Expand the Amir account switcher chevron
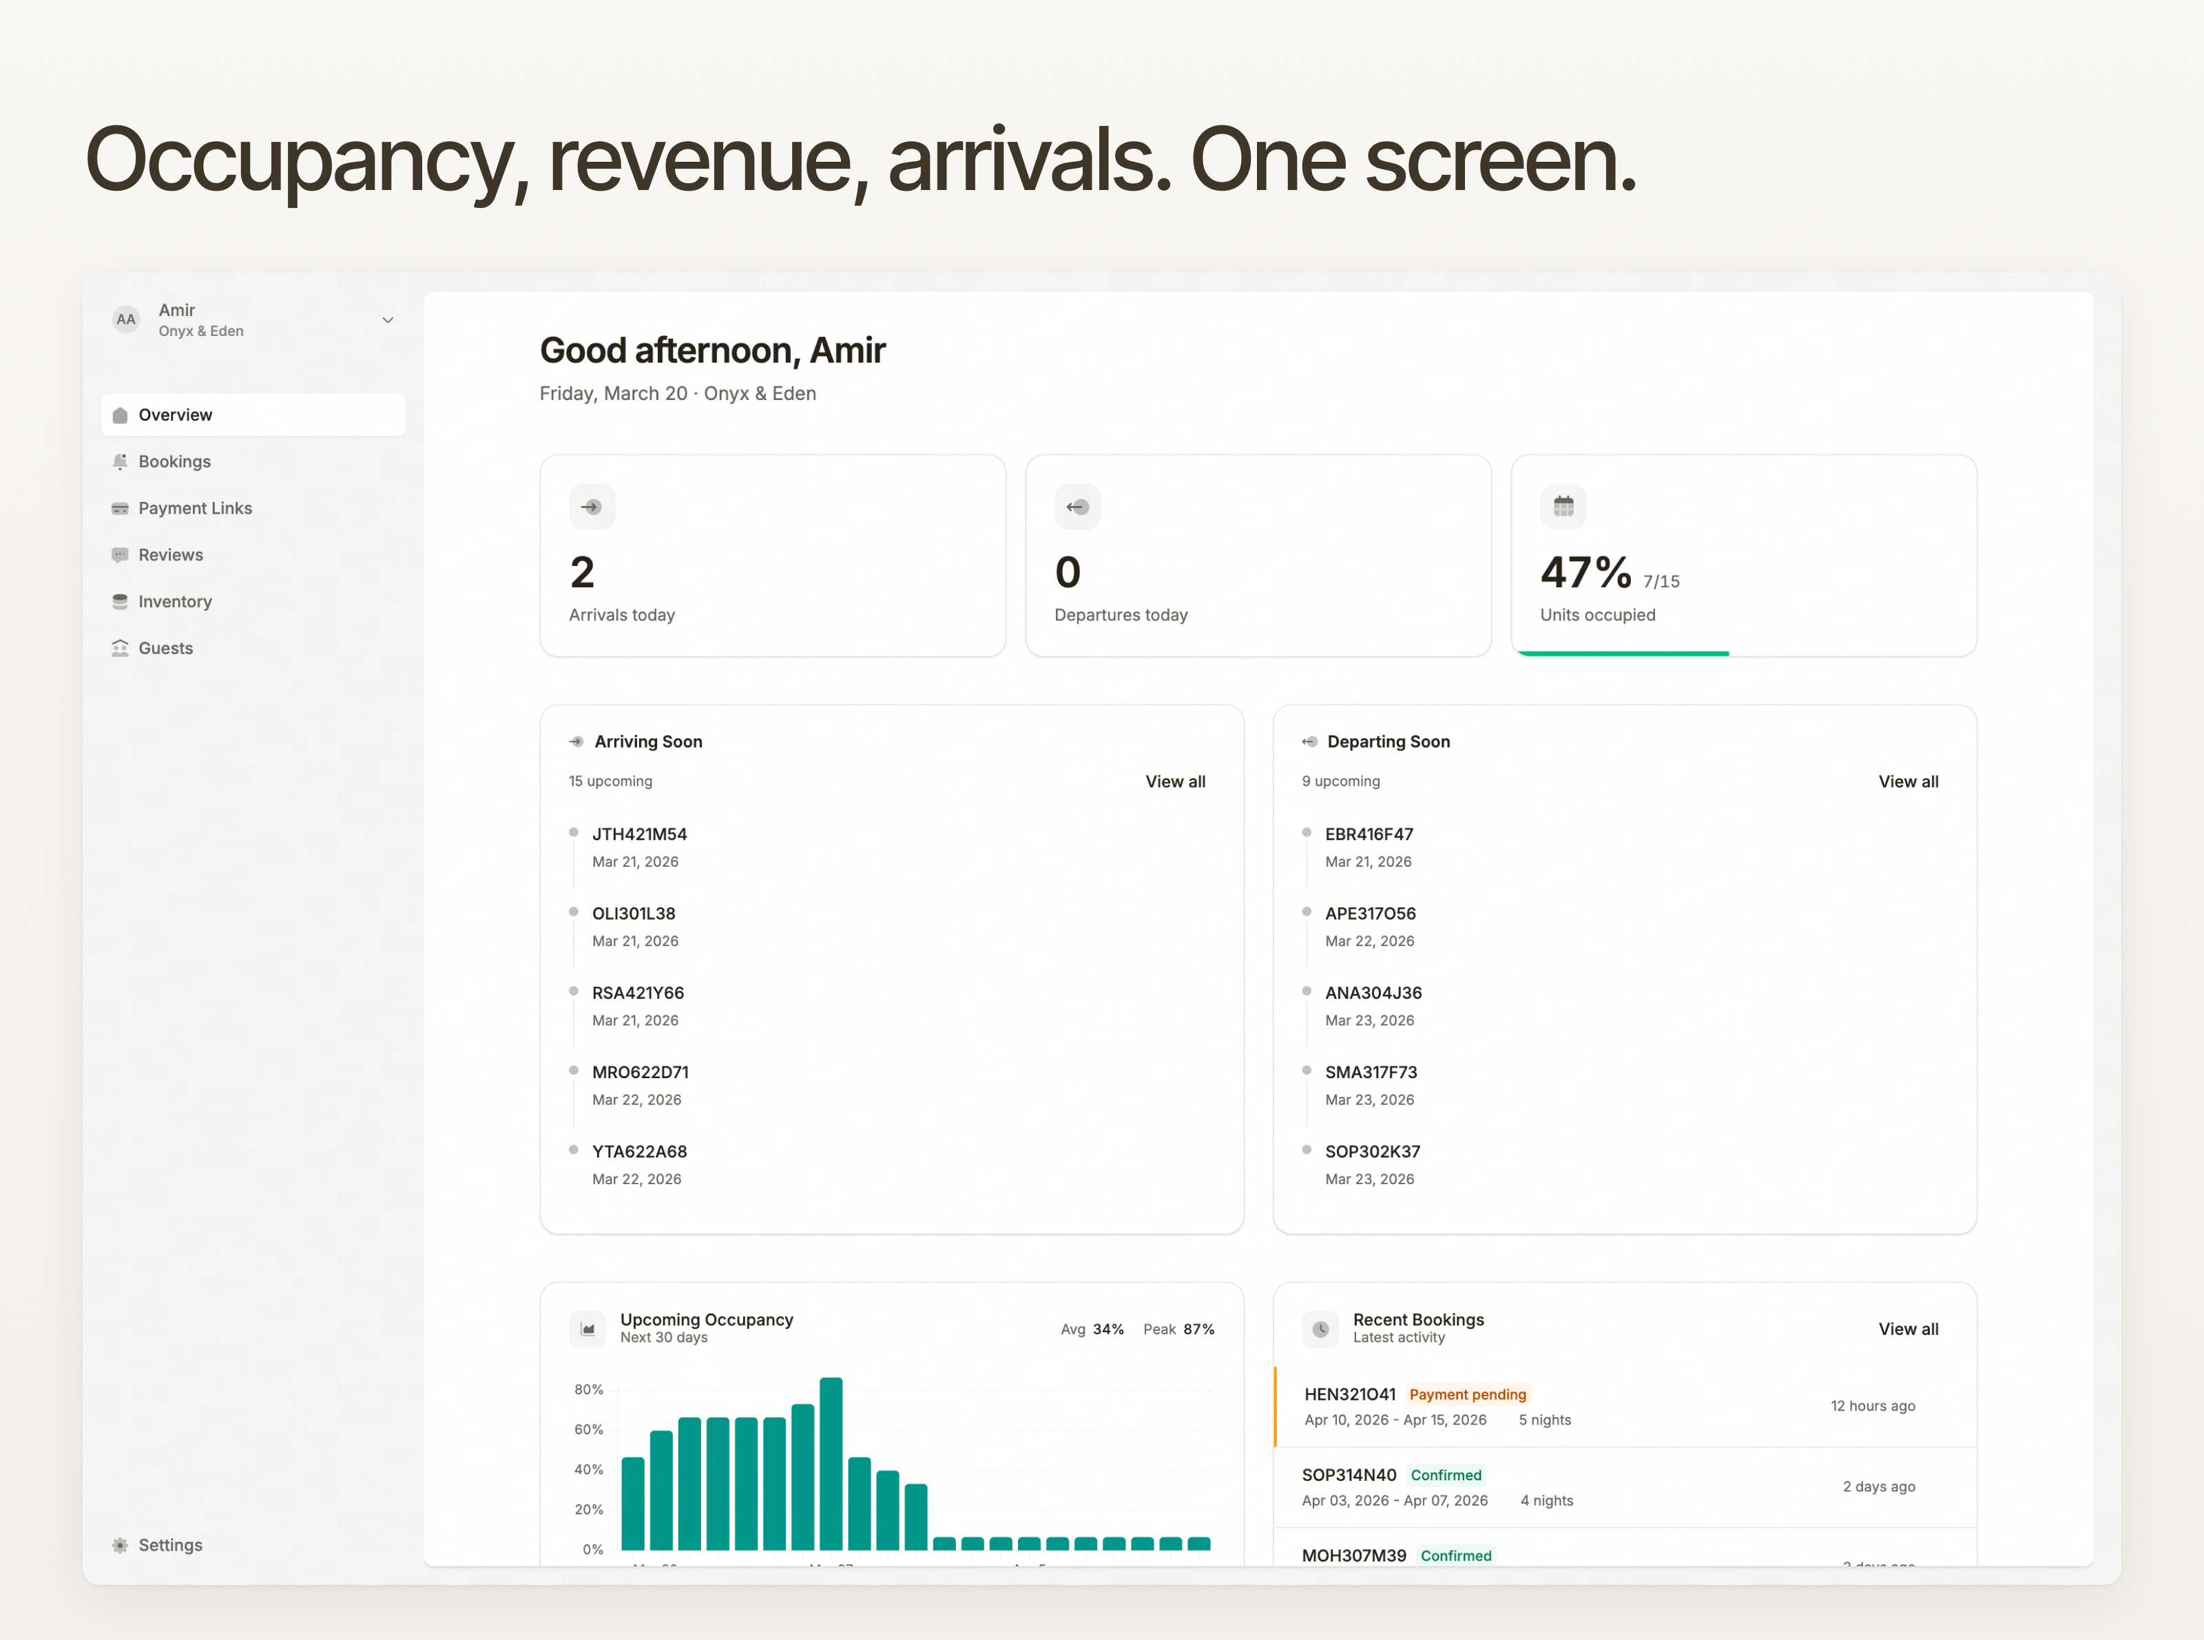Viewport: 2204px width, 1640px height. click(x=387, y=319)
